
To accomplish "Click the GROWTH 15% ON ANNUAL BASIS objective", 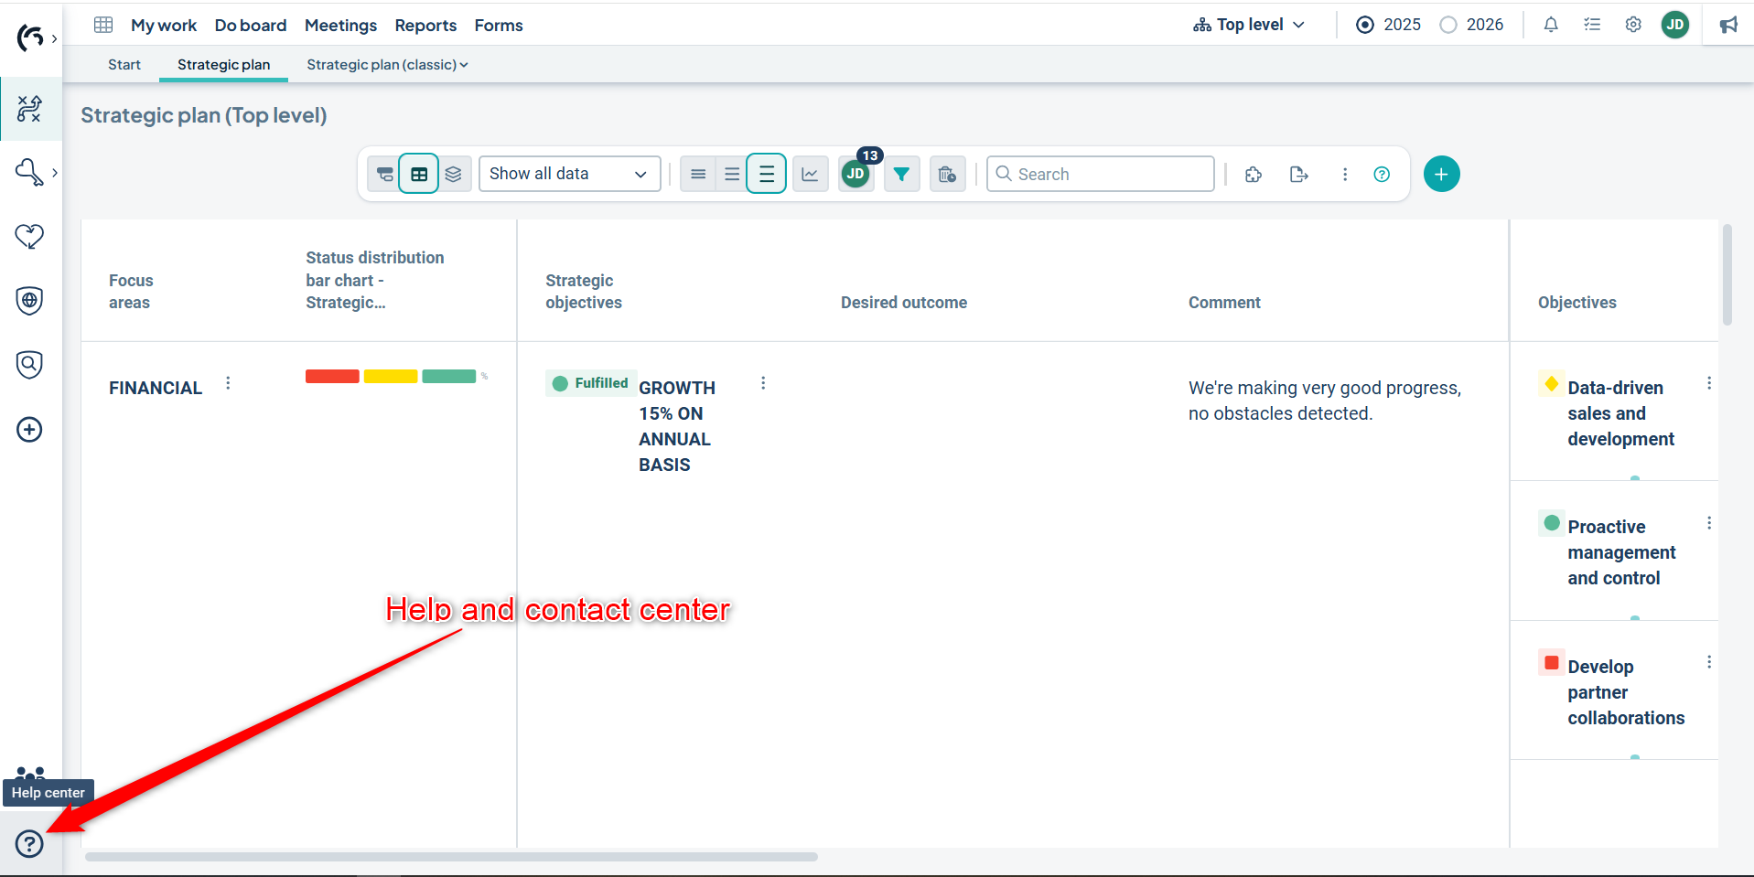I will (676, 425).
